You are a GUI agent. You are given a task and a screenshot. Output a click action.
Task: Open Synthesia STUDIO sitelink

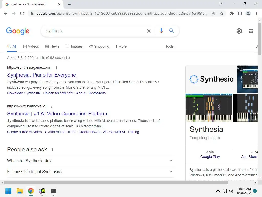[x=60, y=132]
